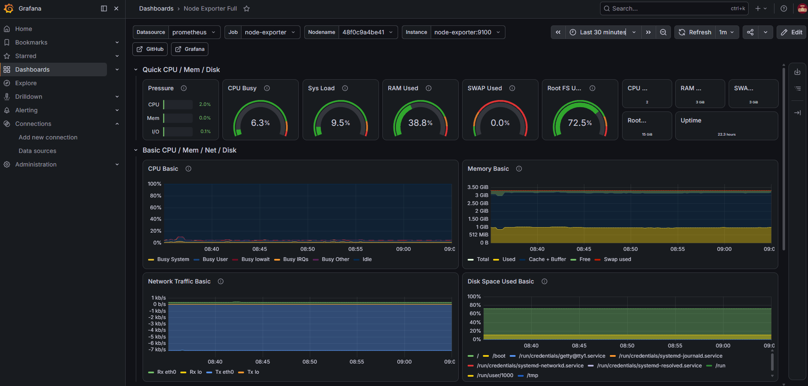Toggle Rx eth0 series in Network legend
Screen dimensions: 808x386
[166, 372]
